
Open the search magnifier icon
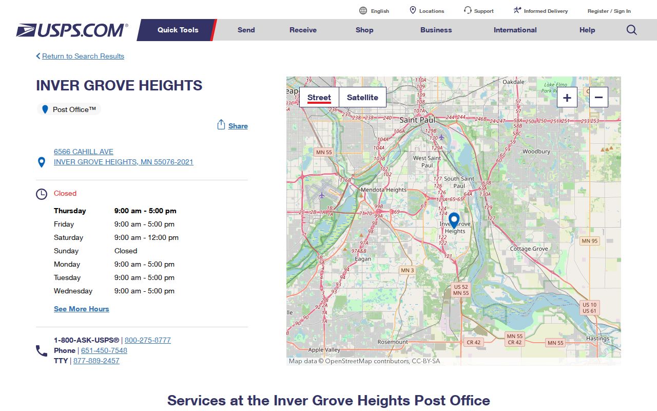tap(631, 30)
